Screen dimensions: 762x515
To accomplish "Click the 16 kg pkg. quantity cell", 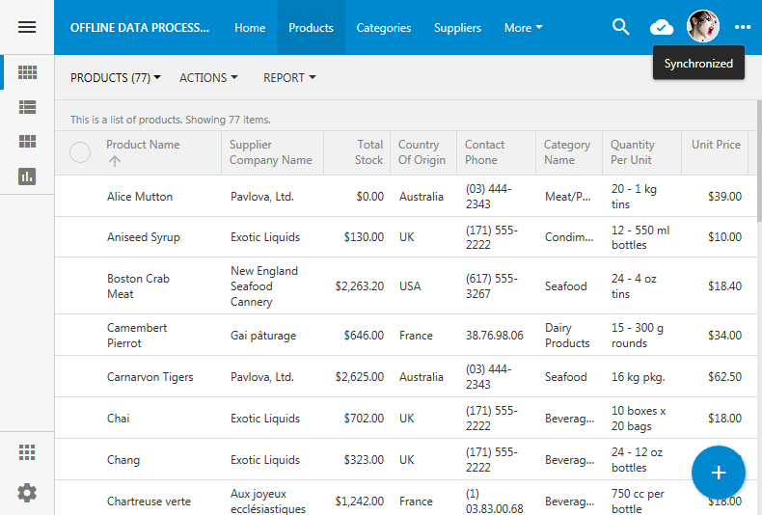I will pos(638,377).
